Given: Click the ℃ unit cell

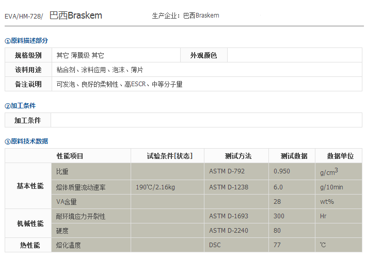Looking at the screenshot, I should tap(339, 245).
